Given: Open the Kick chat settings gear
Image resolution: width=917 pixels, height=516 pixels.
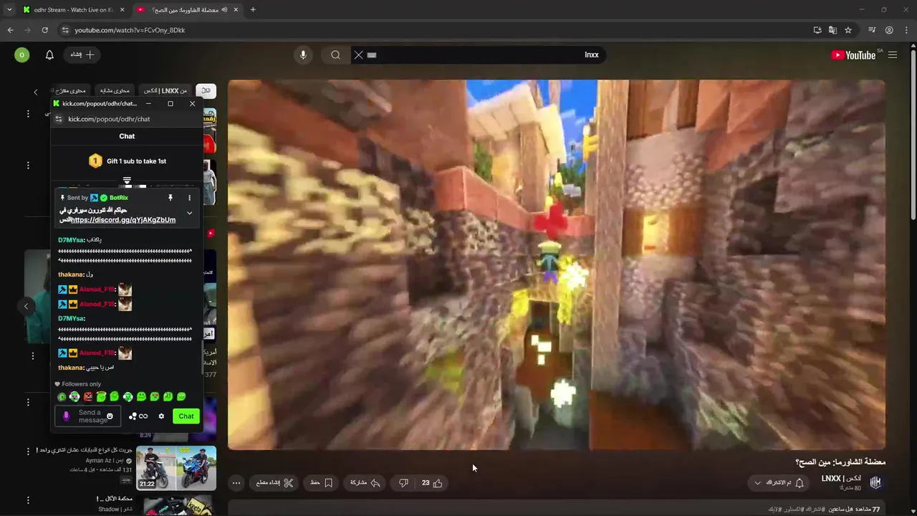Looking at the screenshot, I should [161, 416].
